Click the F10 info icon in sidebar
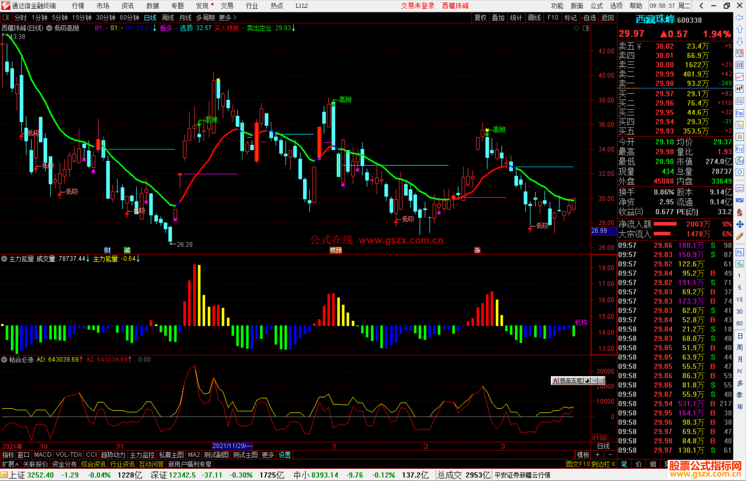 (739, 113)
